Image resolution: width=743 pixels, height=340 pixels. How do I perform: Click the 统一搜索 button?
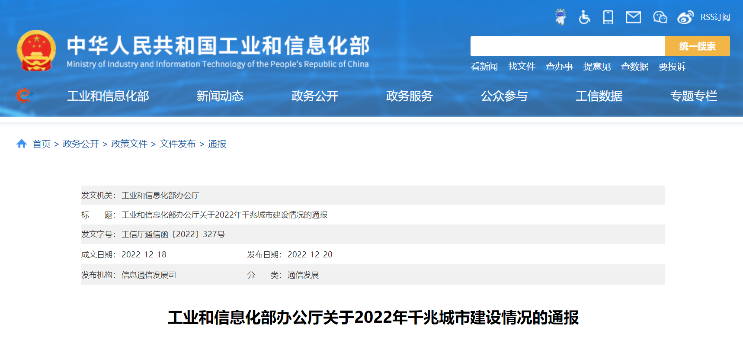(x=697, y=46)
